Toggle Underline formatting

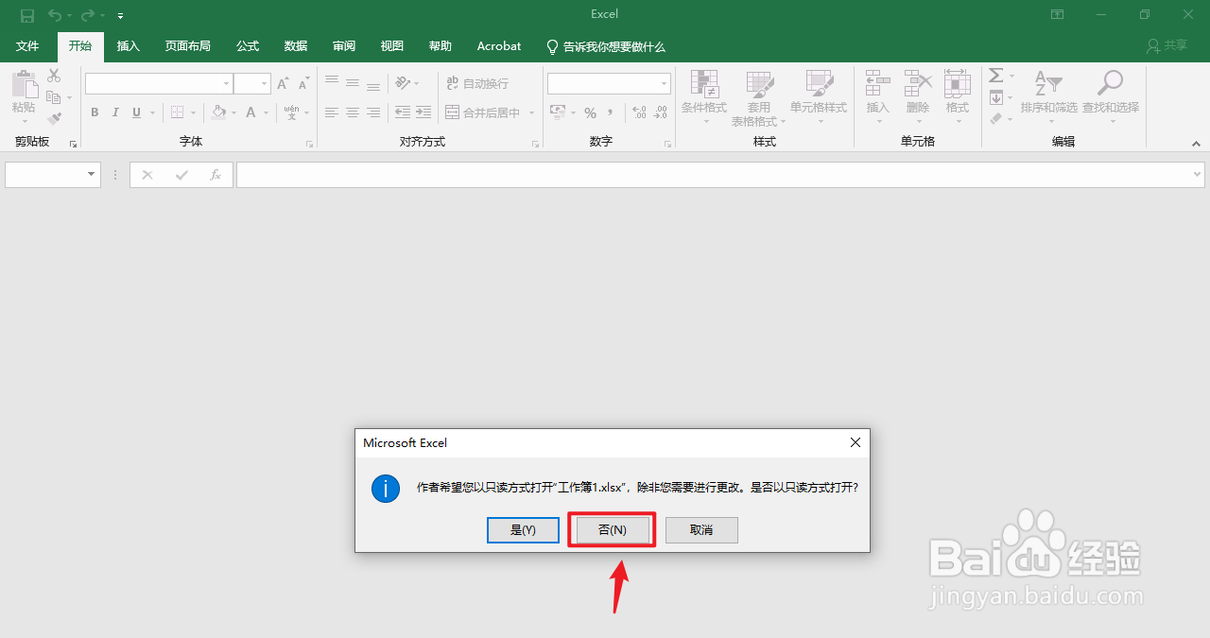pyautogui.click(x=137, y=112)
